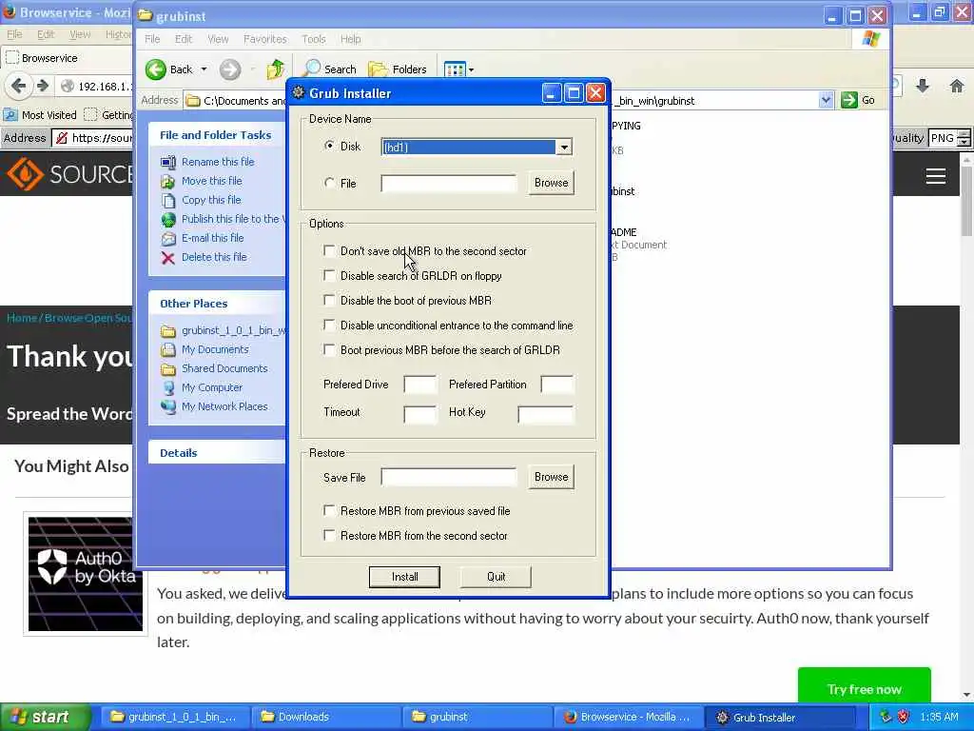Click the Most Visited bookmark in Firefox
974x731 pixels.
click(40, 115)
